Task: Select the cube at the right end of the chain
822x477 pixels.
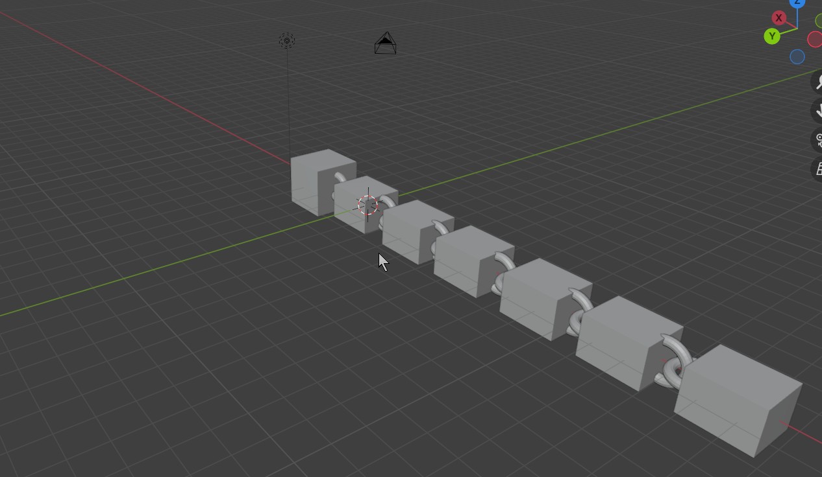Action: (738, 400)
